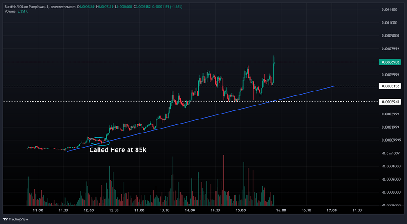Click the -0.0001000 price axis label
The width and height of the screenshot is (407, 224).
click(x=391, y=167)
